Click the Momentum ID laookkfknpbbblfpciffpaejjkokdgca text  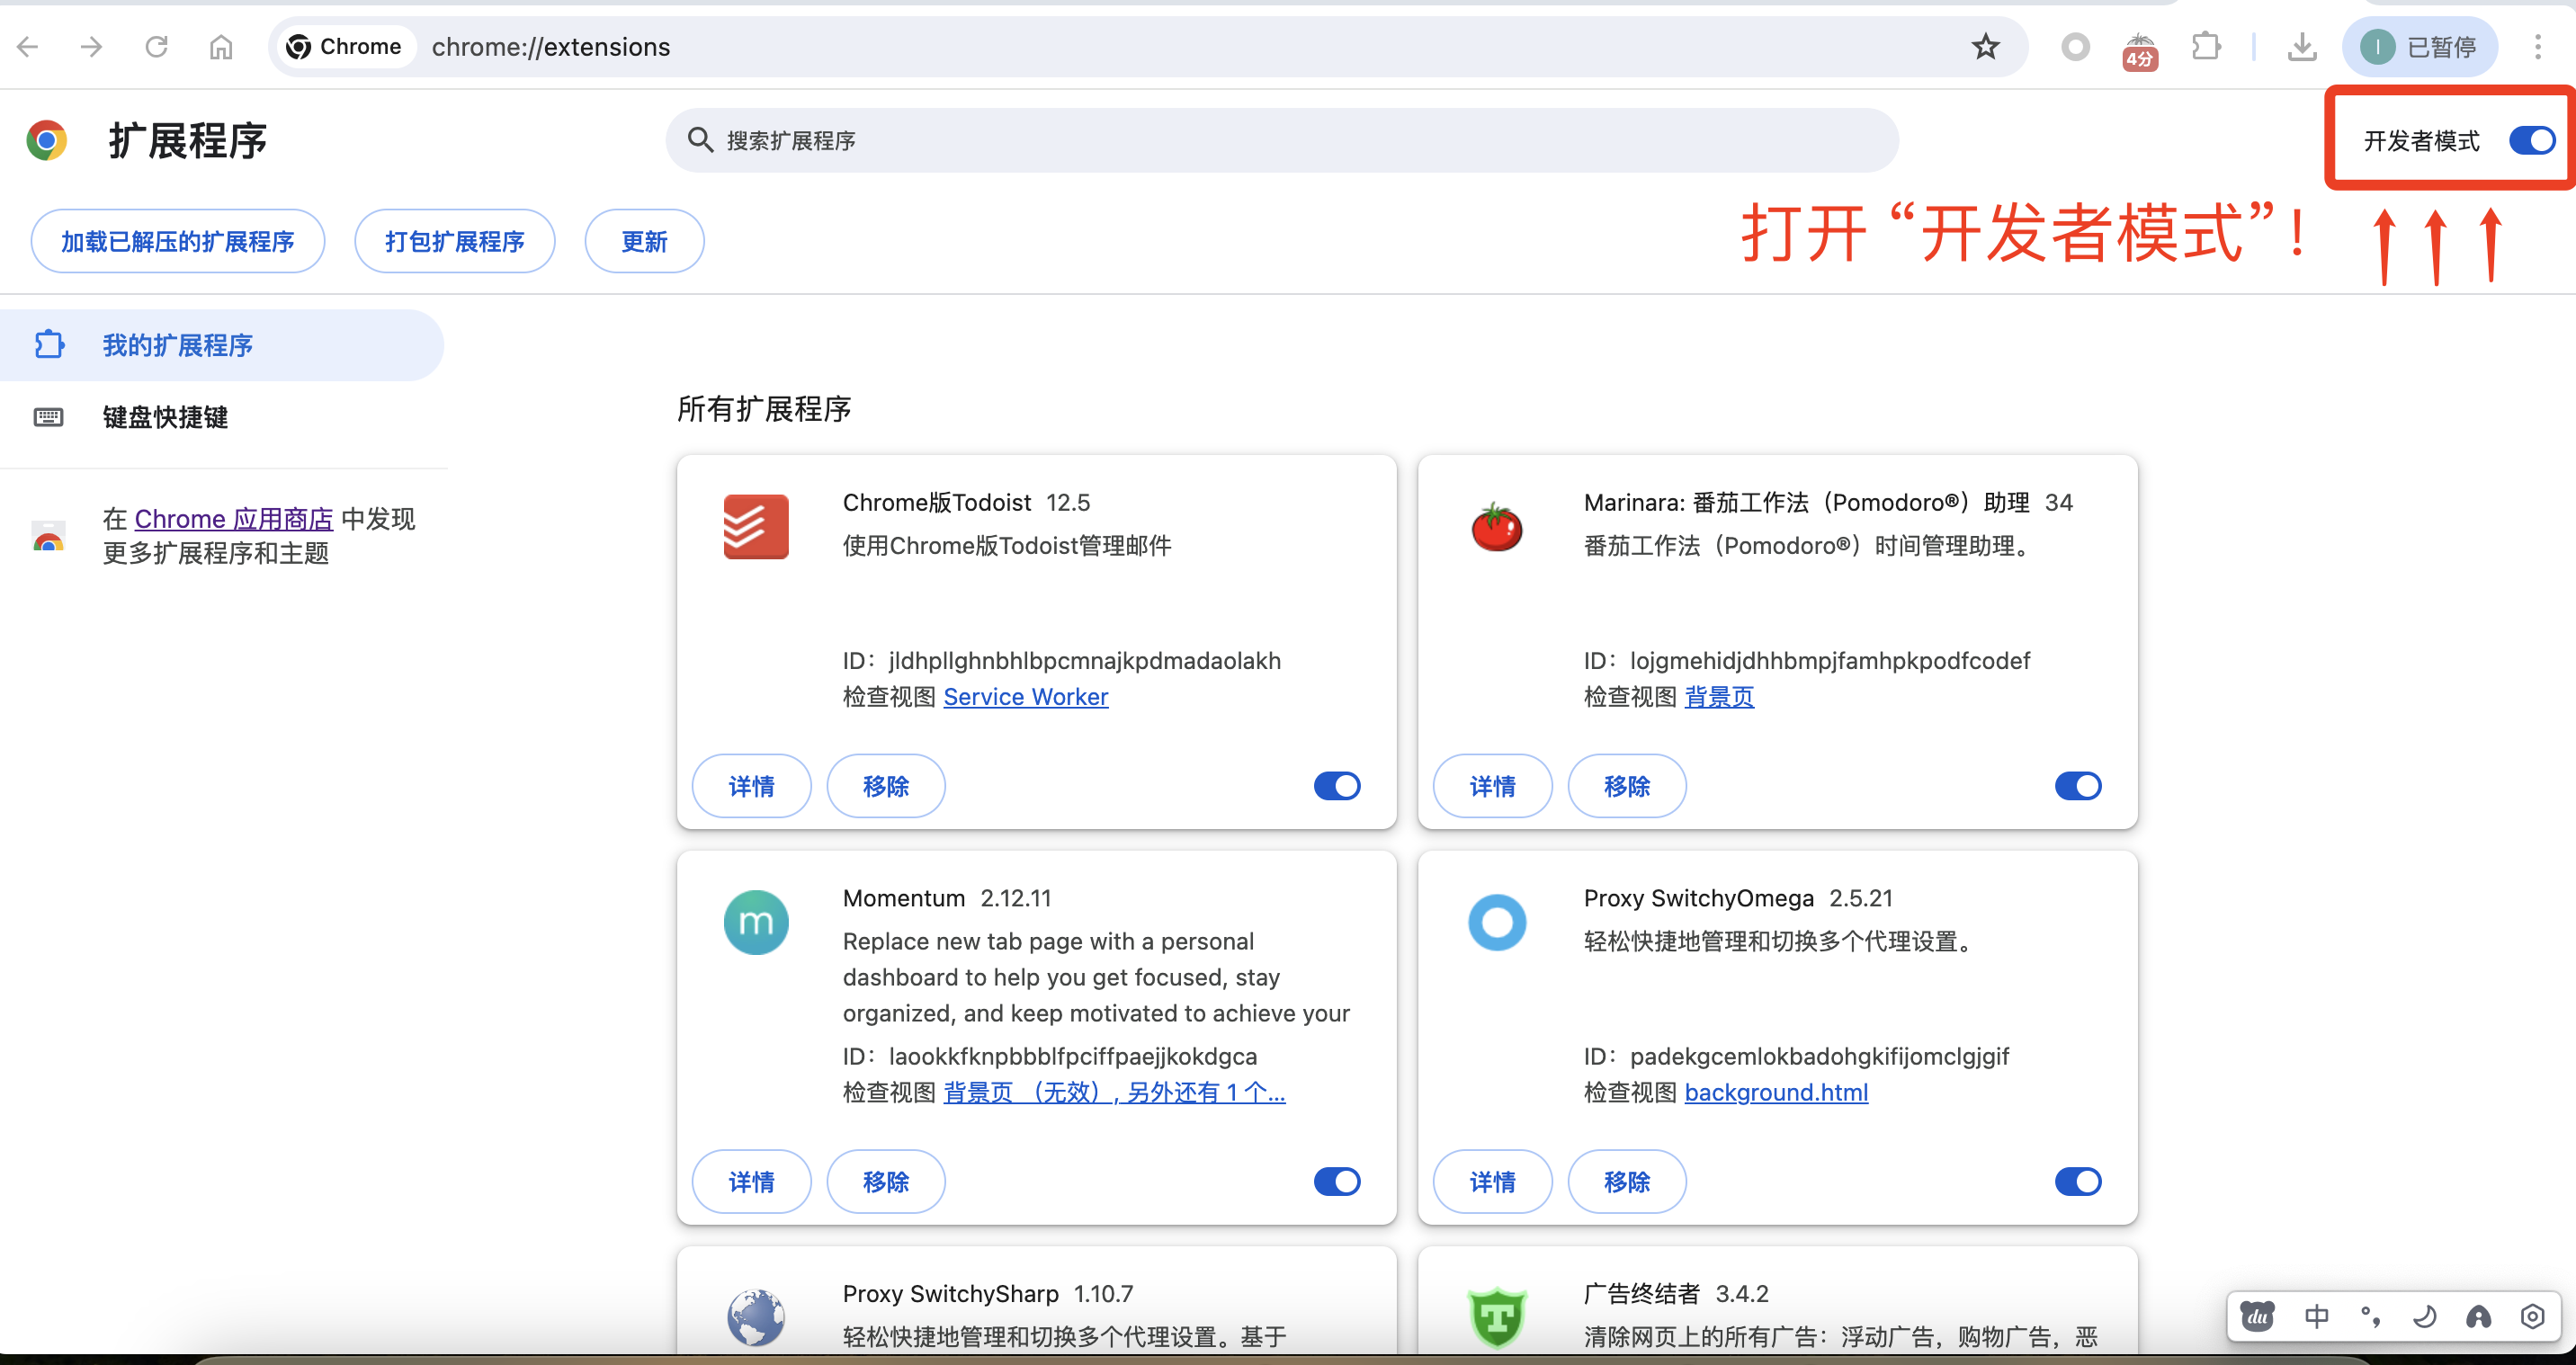1072,1057
